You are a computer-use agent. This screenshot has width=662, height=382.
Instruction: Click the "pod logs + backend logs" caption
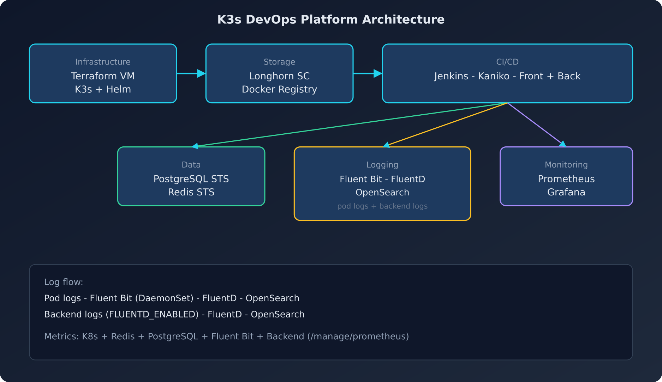(382, 206)
